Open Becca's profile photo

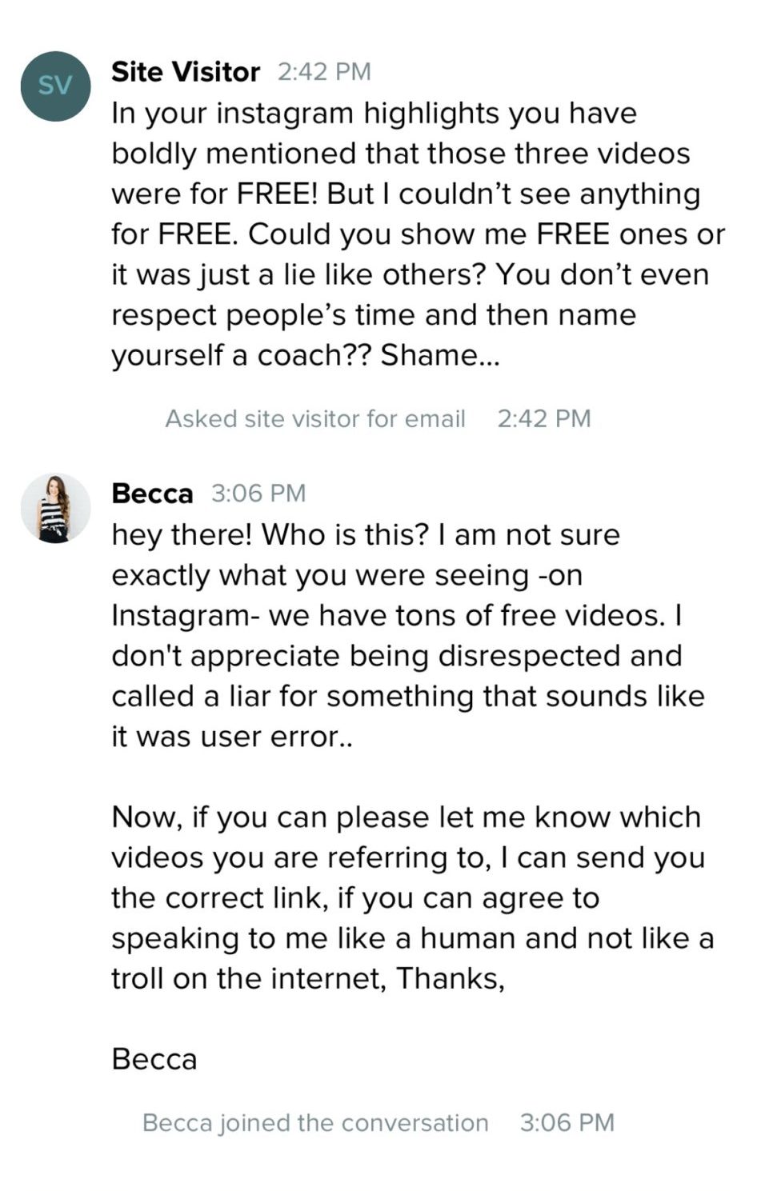click(55, 508)
